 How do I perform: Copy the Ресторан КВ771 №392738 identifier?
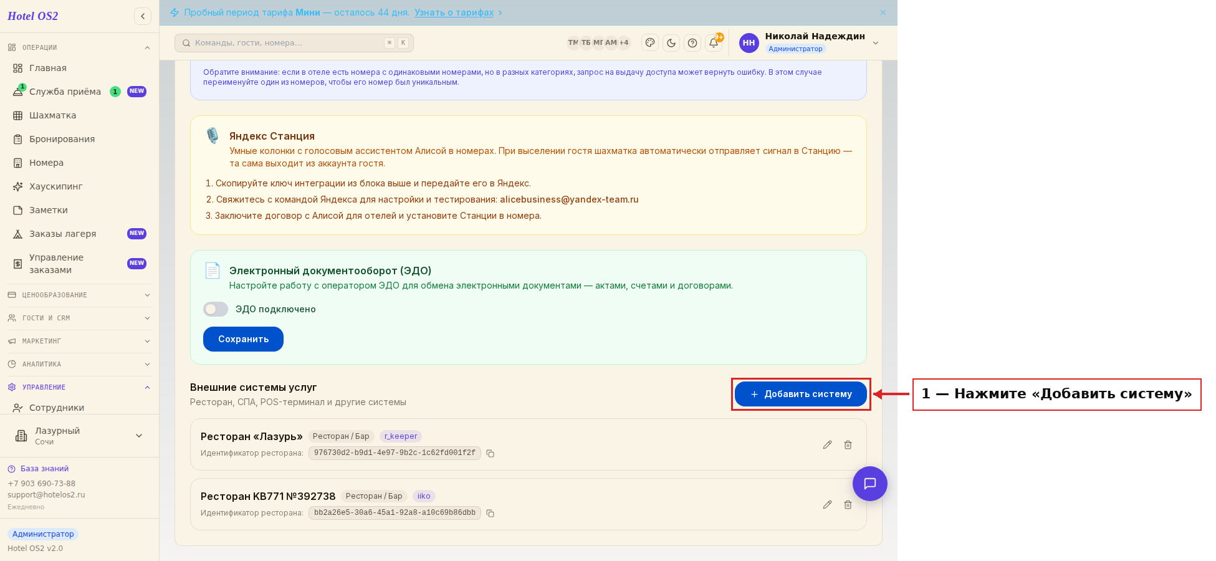(491, 513)
